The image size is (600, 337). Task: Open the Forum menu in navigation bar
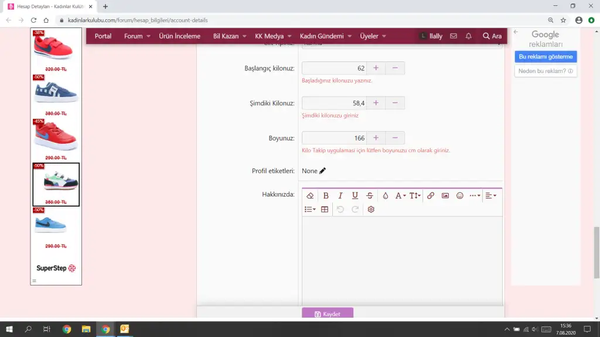pos(137,36)
